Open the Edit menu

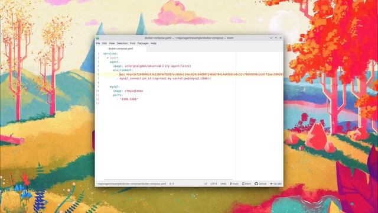[105, 43]
